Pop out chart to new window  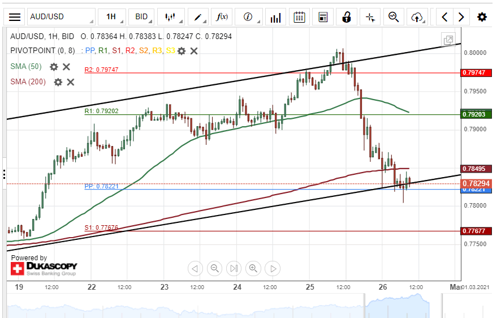pyautogui.click(x=448, y=40)
